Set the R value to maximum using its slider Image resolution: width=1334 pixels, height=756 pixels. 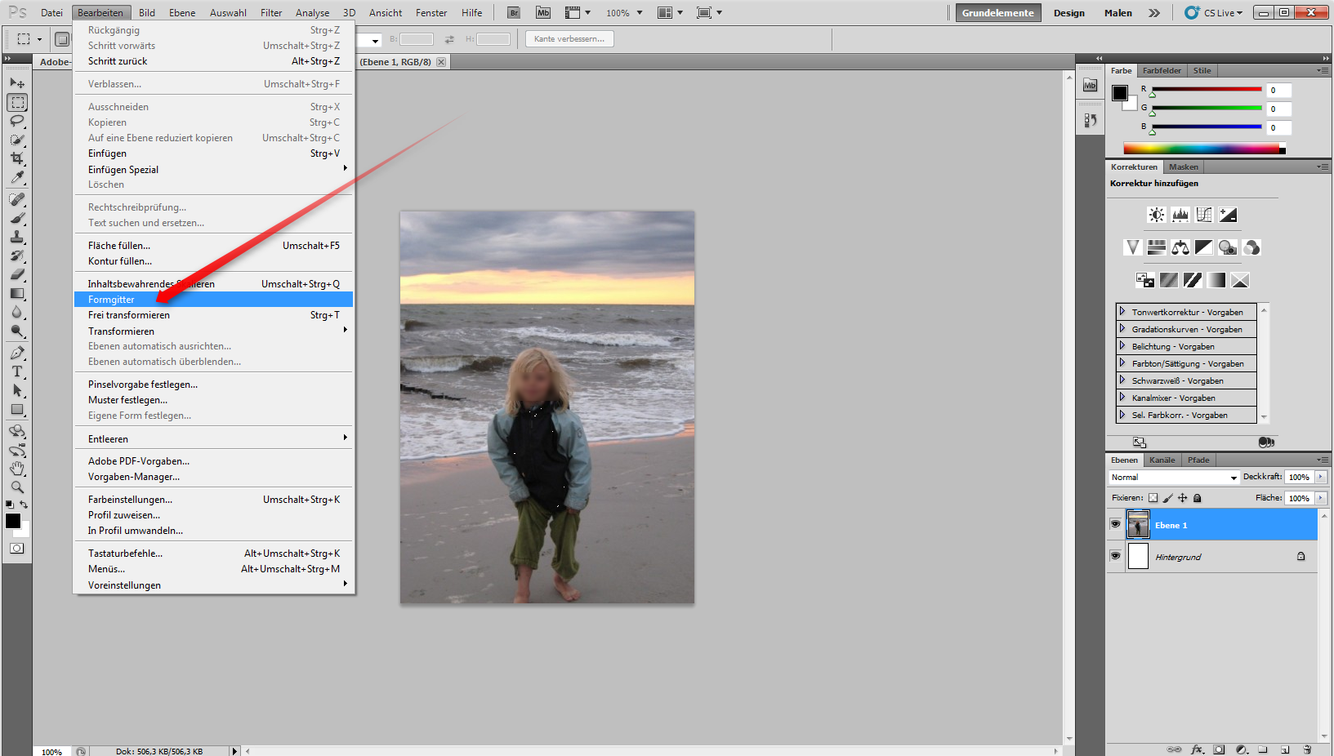[1259, 91]
